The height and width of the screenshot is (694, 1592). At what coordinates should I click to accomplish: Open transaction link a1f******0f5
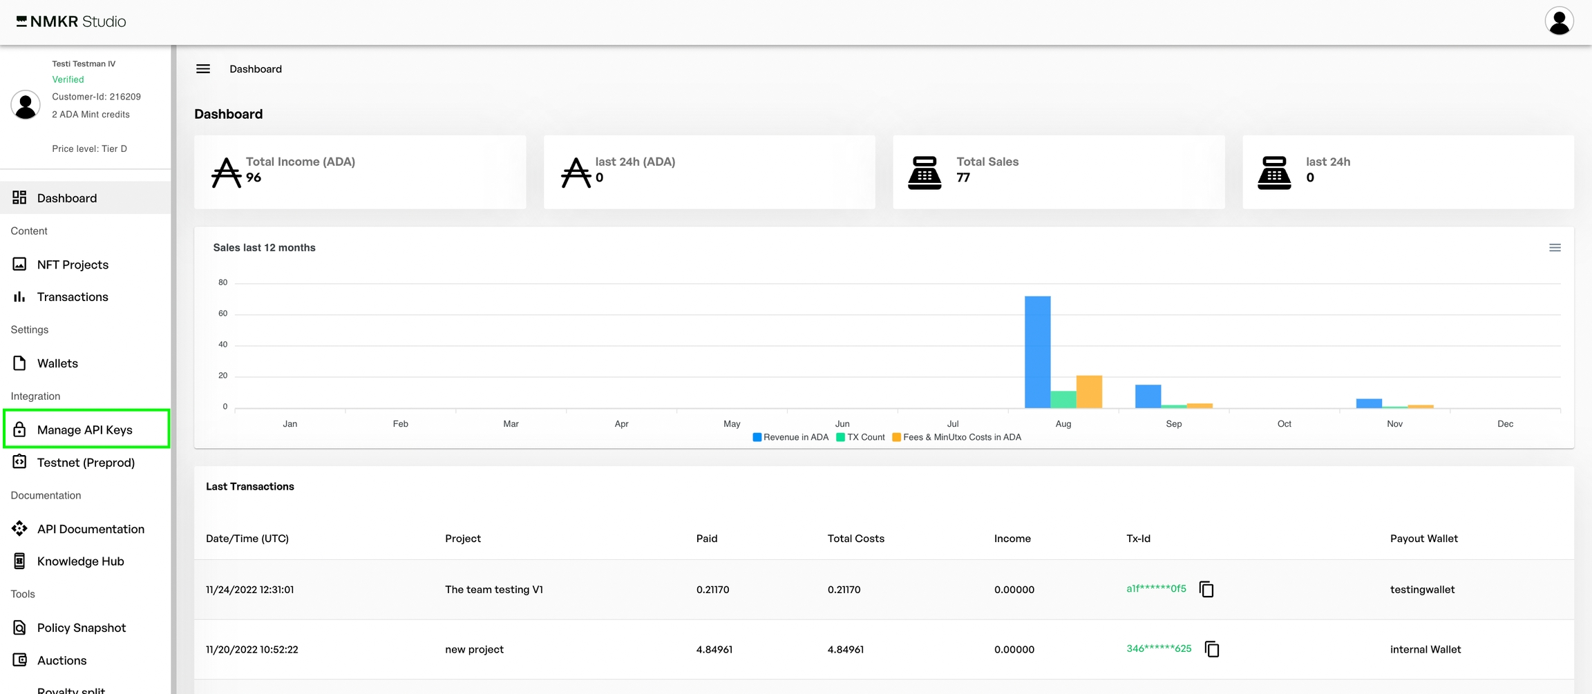point(1156,589)
